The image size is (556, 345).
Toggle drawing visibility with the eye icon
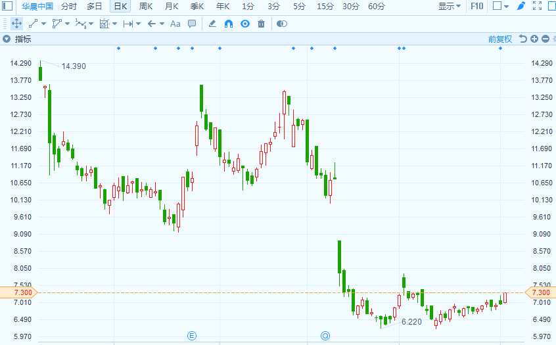[x=245, y=24]
